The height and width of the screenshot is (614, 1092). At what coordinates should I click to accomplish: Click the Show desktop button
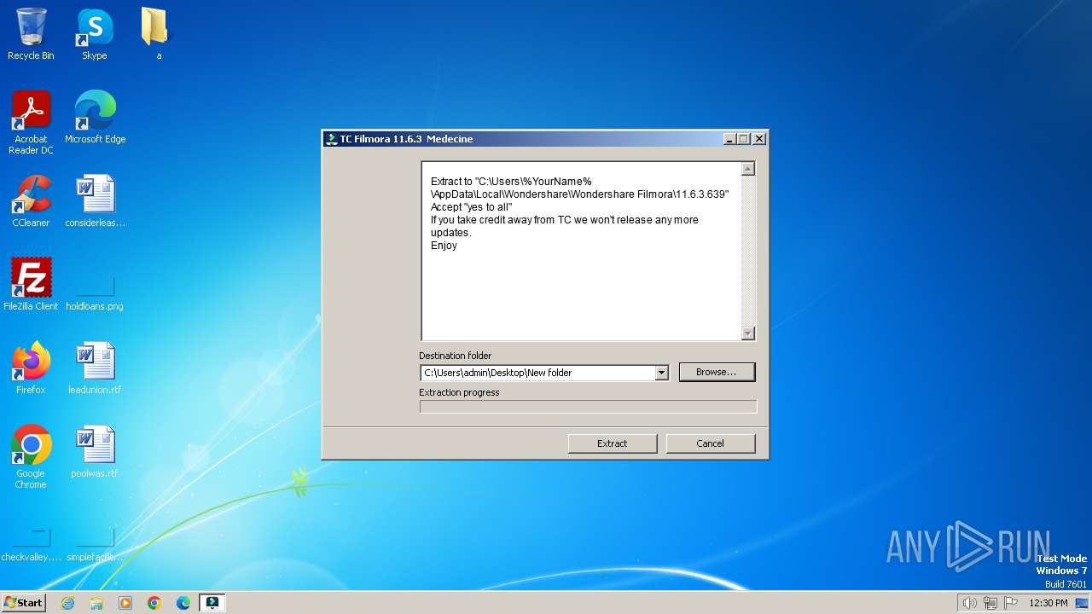click(x=1083, y=603)
